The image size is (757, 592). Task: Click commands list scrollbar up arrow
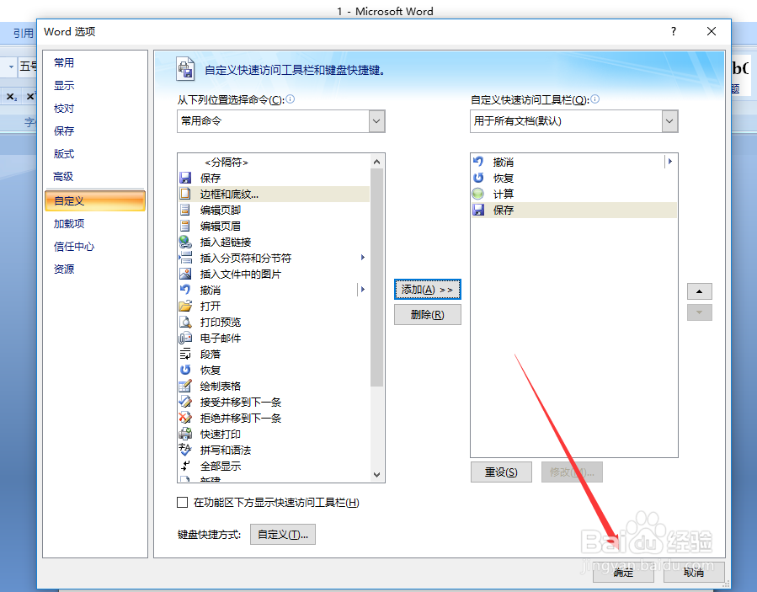tap(376, 162)
